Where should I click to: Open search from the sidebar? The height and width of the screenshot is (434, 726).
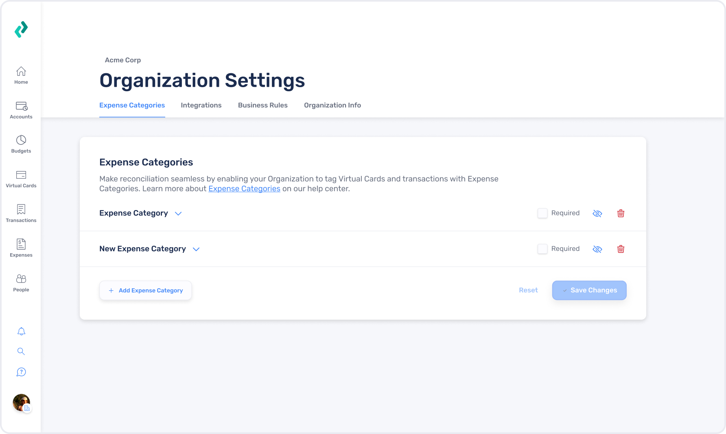point(21,351)
